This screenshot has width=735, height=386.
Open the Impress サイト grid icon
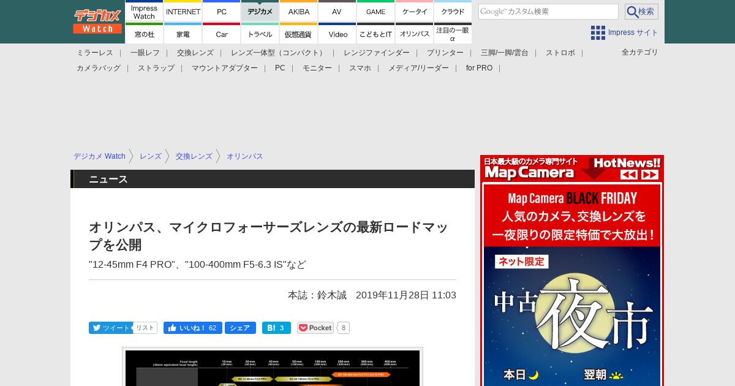click(x=598, y=32)
